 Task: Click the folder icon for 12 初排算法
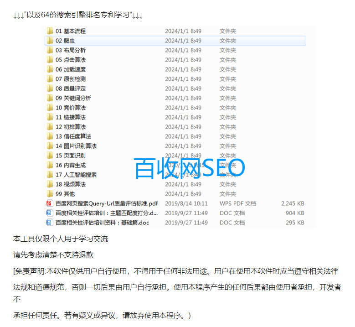(x=50, y=127)
